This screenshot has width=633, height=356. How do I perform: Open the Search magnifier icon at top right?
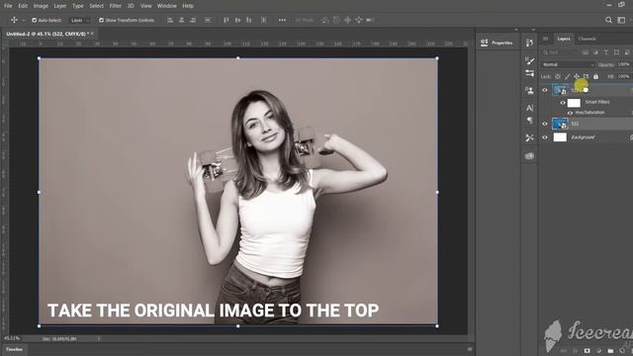[608, 20]
